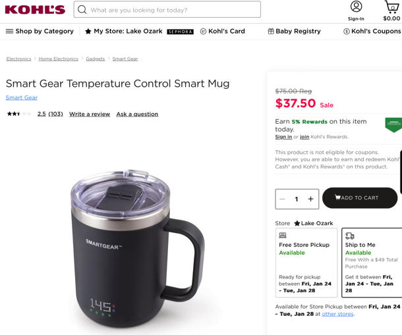Decrease quantity with the minus button
This screenshot has width=402, height=335.
[282, 199]
